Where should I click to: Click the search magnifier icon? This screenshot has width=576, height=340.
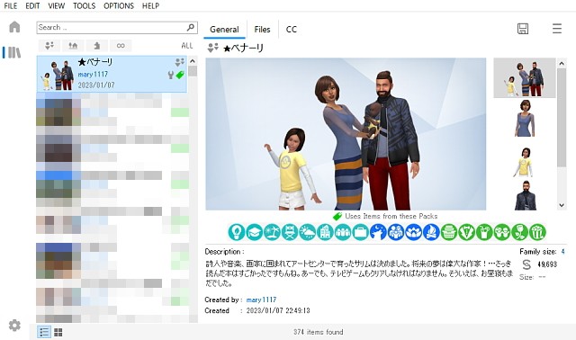[190, 27]
